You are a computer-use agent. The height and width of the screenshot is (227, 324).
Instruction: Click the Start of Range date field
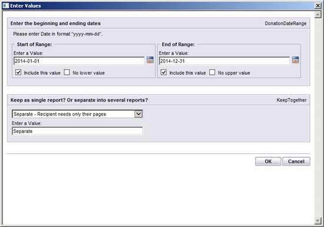coord(79,61)
